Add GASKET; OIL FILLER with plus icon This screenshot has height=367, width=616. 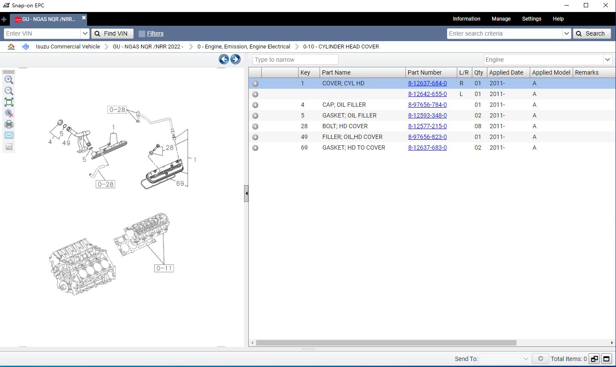click(255, 116)
